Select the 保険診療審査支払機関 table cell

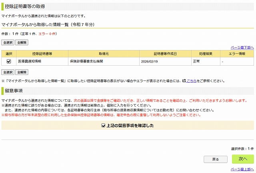[86, 62]
